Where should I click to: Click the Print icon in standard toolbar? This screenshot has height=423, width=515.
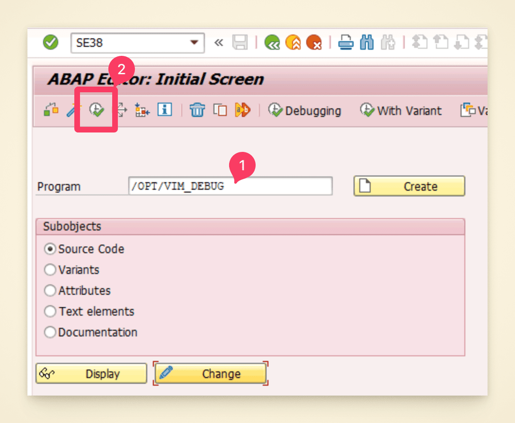coord(346,42)
